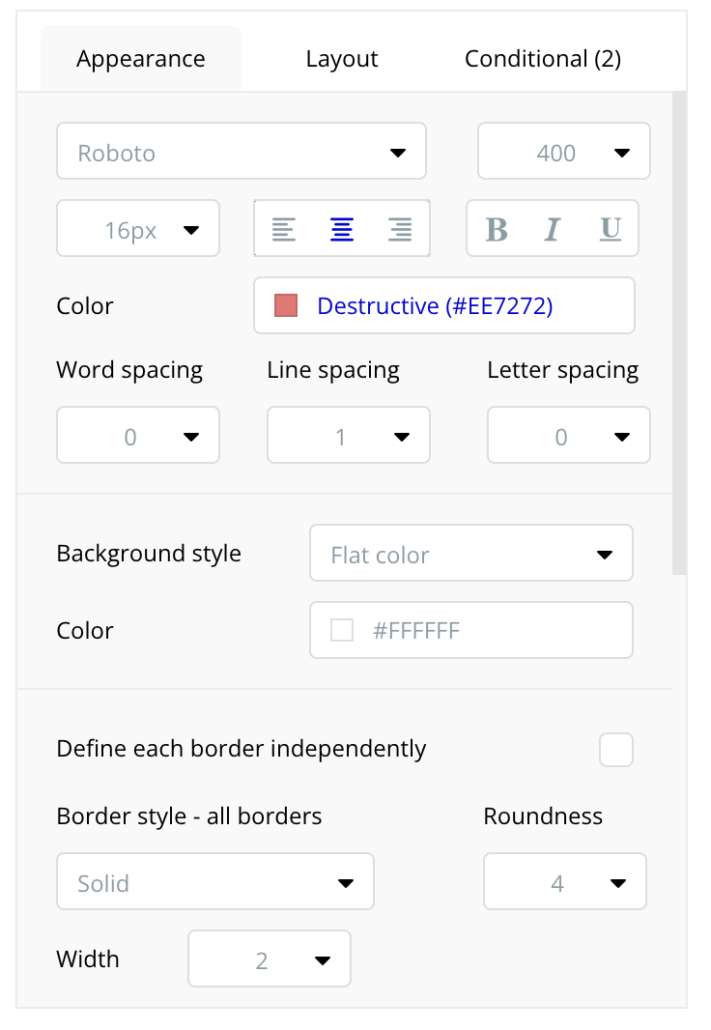Select the Appearance tab
This screenshot has height=1030, width=711.
[141, 59]
